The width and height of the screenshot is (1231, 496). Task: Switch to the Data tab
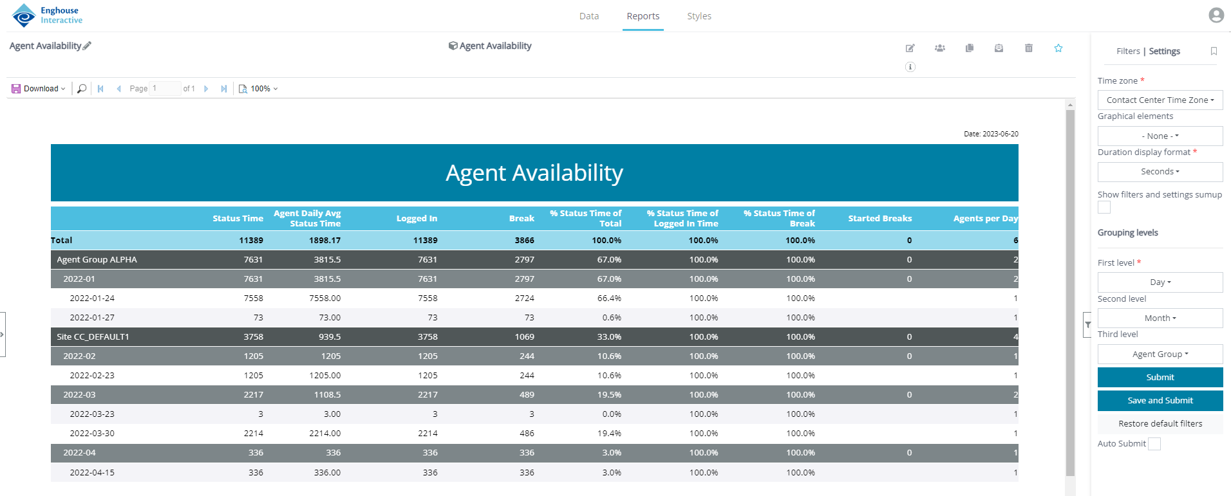click(588, 16)
